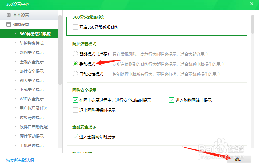Uncheck 在网上交易过程中，进行安全扫描时提示
This screenshot has height=166, width=259.
[75, 100]
